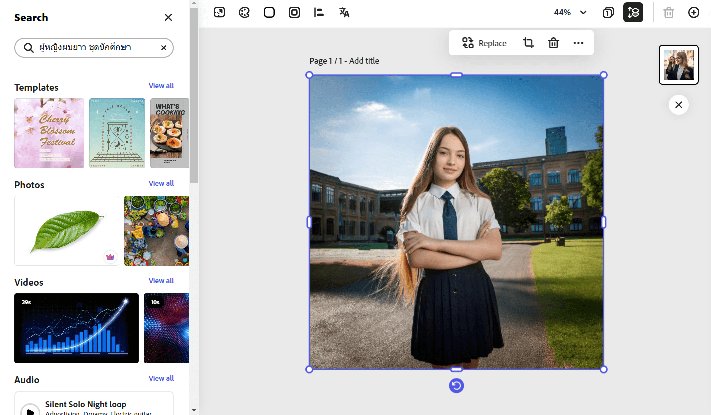711x415 pixels.
Task: Select the translate icon in toolbar
Action: click(x=344, y=13)
